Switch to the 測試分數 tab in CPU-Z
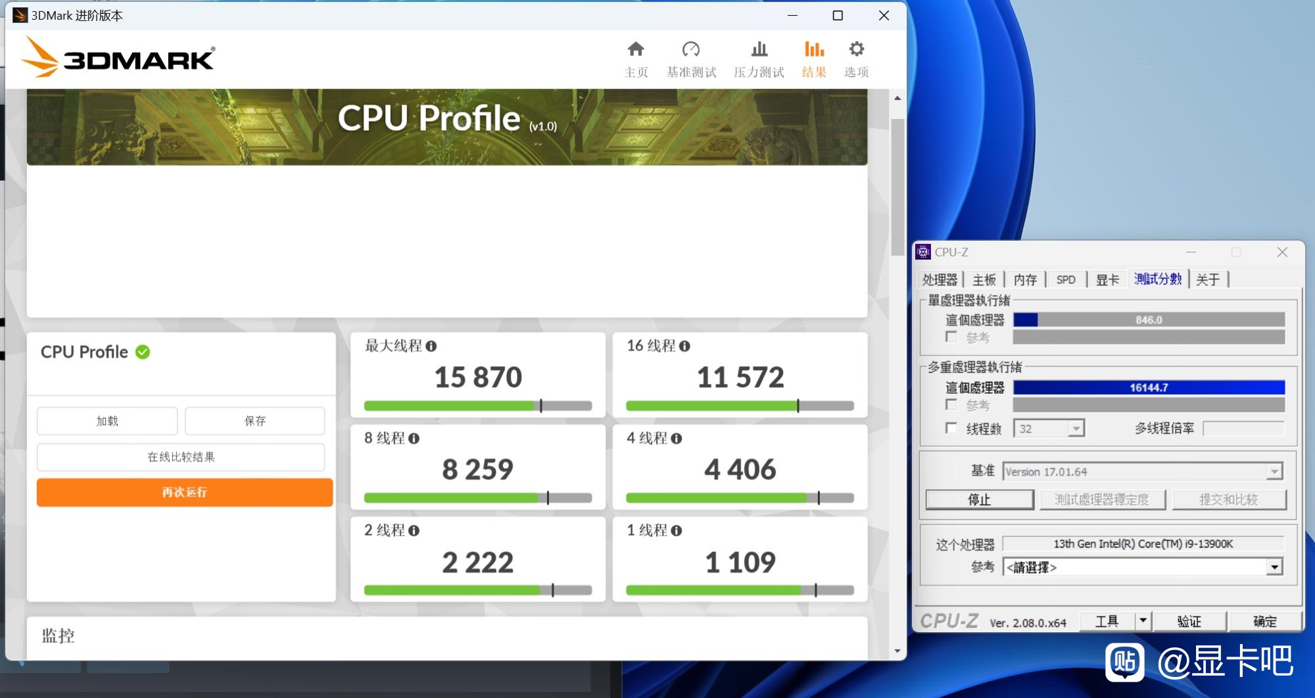Viewport: 1315px width, 698px height. point(1158,279)
